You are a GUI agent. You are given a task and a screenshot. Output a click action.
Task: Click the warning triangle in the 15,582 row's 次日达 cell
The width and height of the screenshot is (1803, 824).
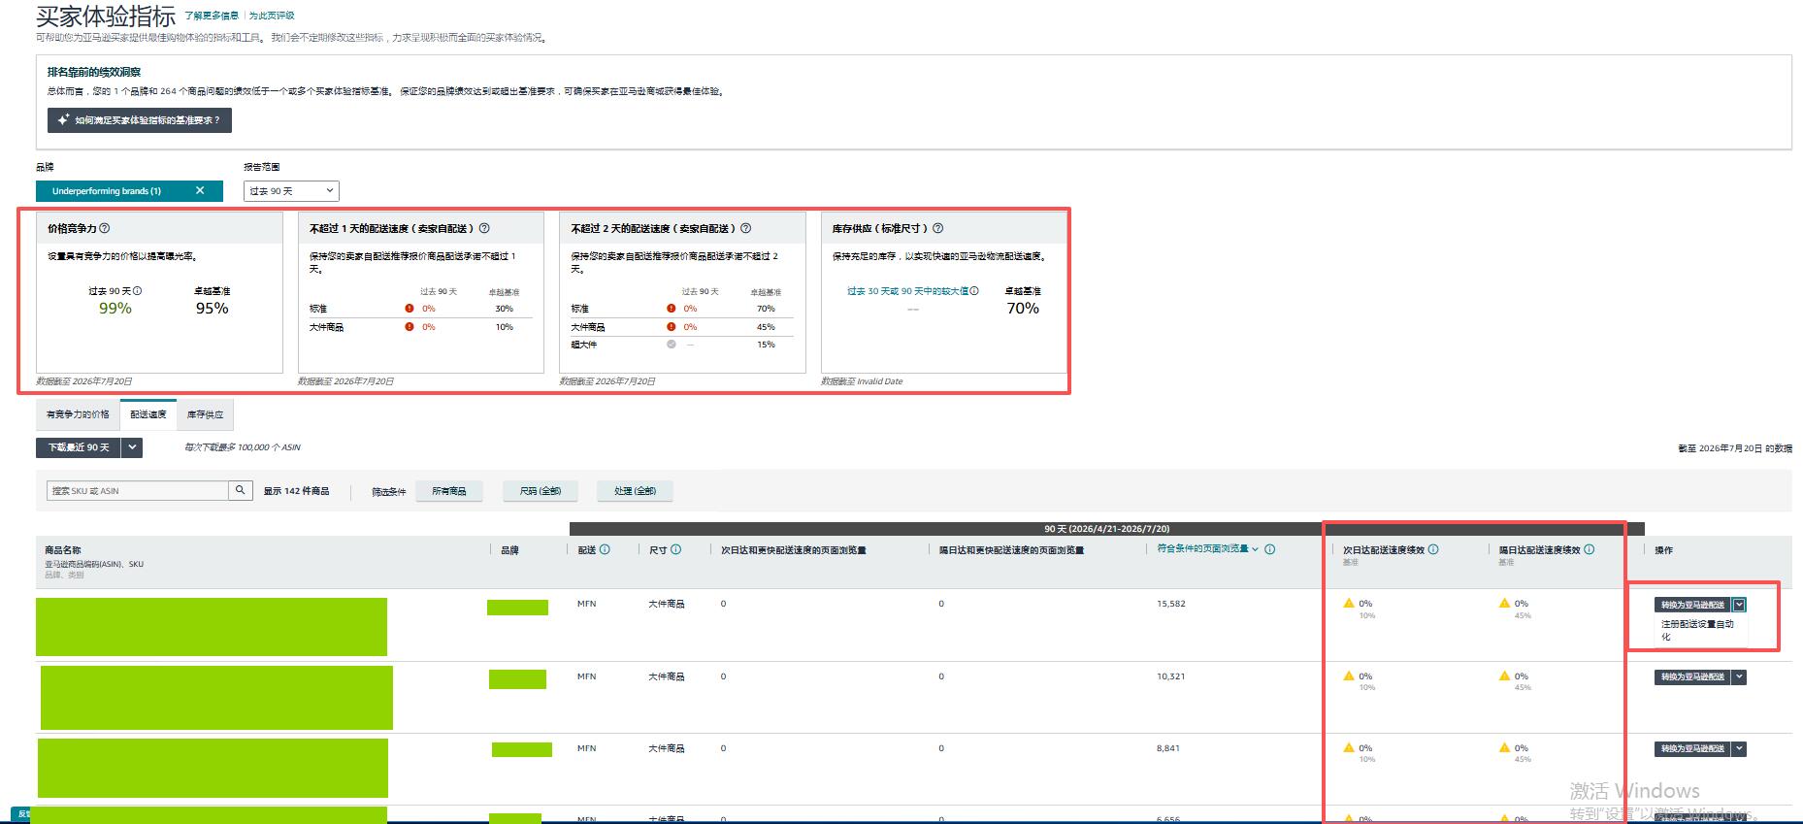[1349, 604]
